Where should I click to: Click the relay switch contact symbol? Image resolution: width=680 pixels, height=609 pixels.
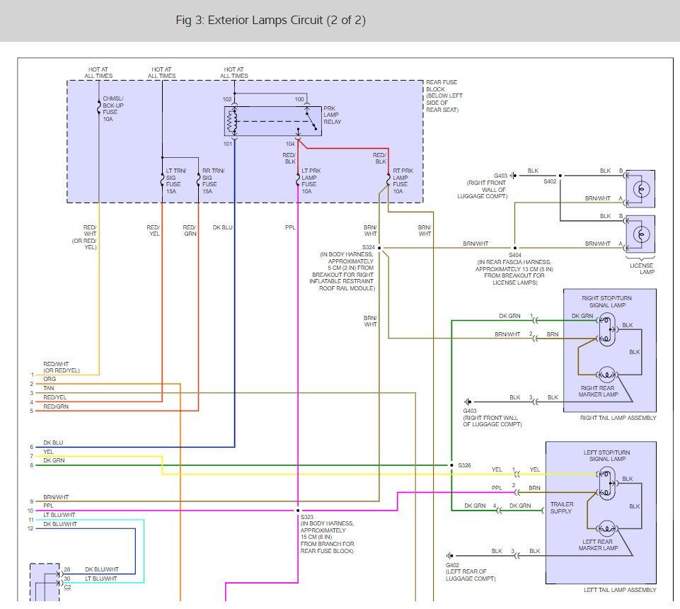(x=311, y=121)
